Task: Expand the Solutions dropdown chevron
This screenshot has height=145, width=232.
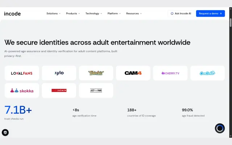Action: pos(60,13)
